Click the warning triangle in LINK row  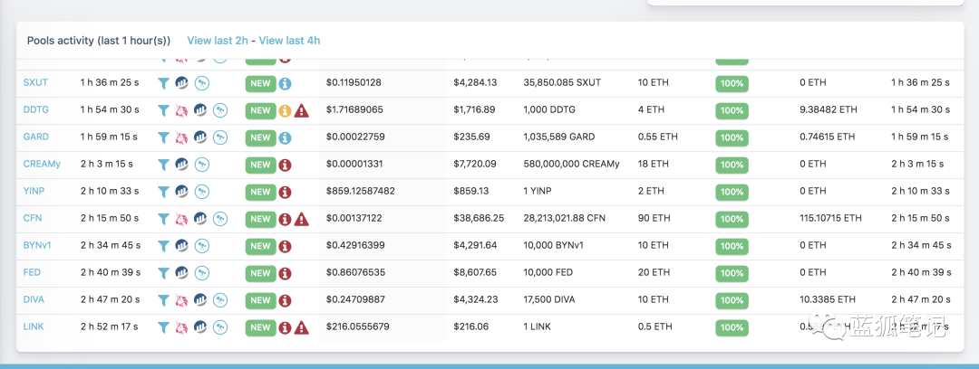[301, 327]
